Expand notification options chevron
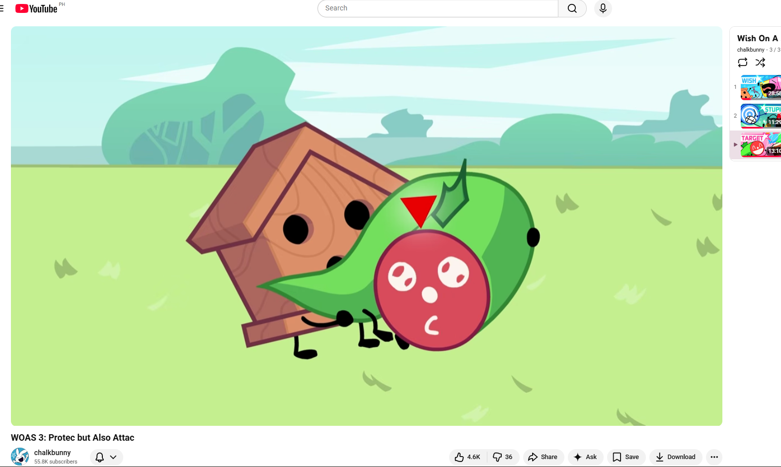The image size is (781, 467). [113, 457]
